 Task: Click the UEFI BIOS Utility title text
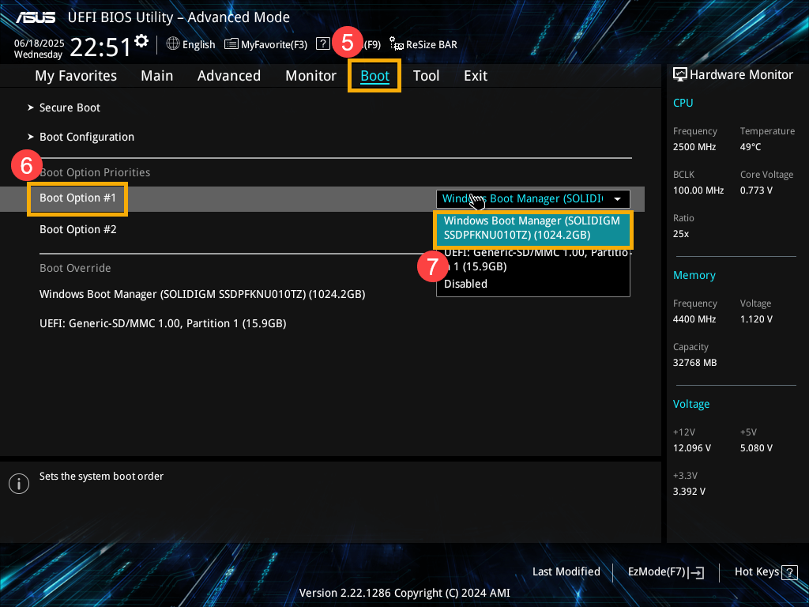point(179,17)
